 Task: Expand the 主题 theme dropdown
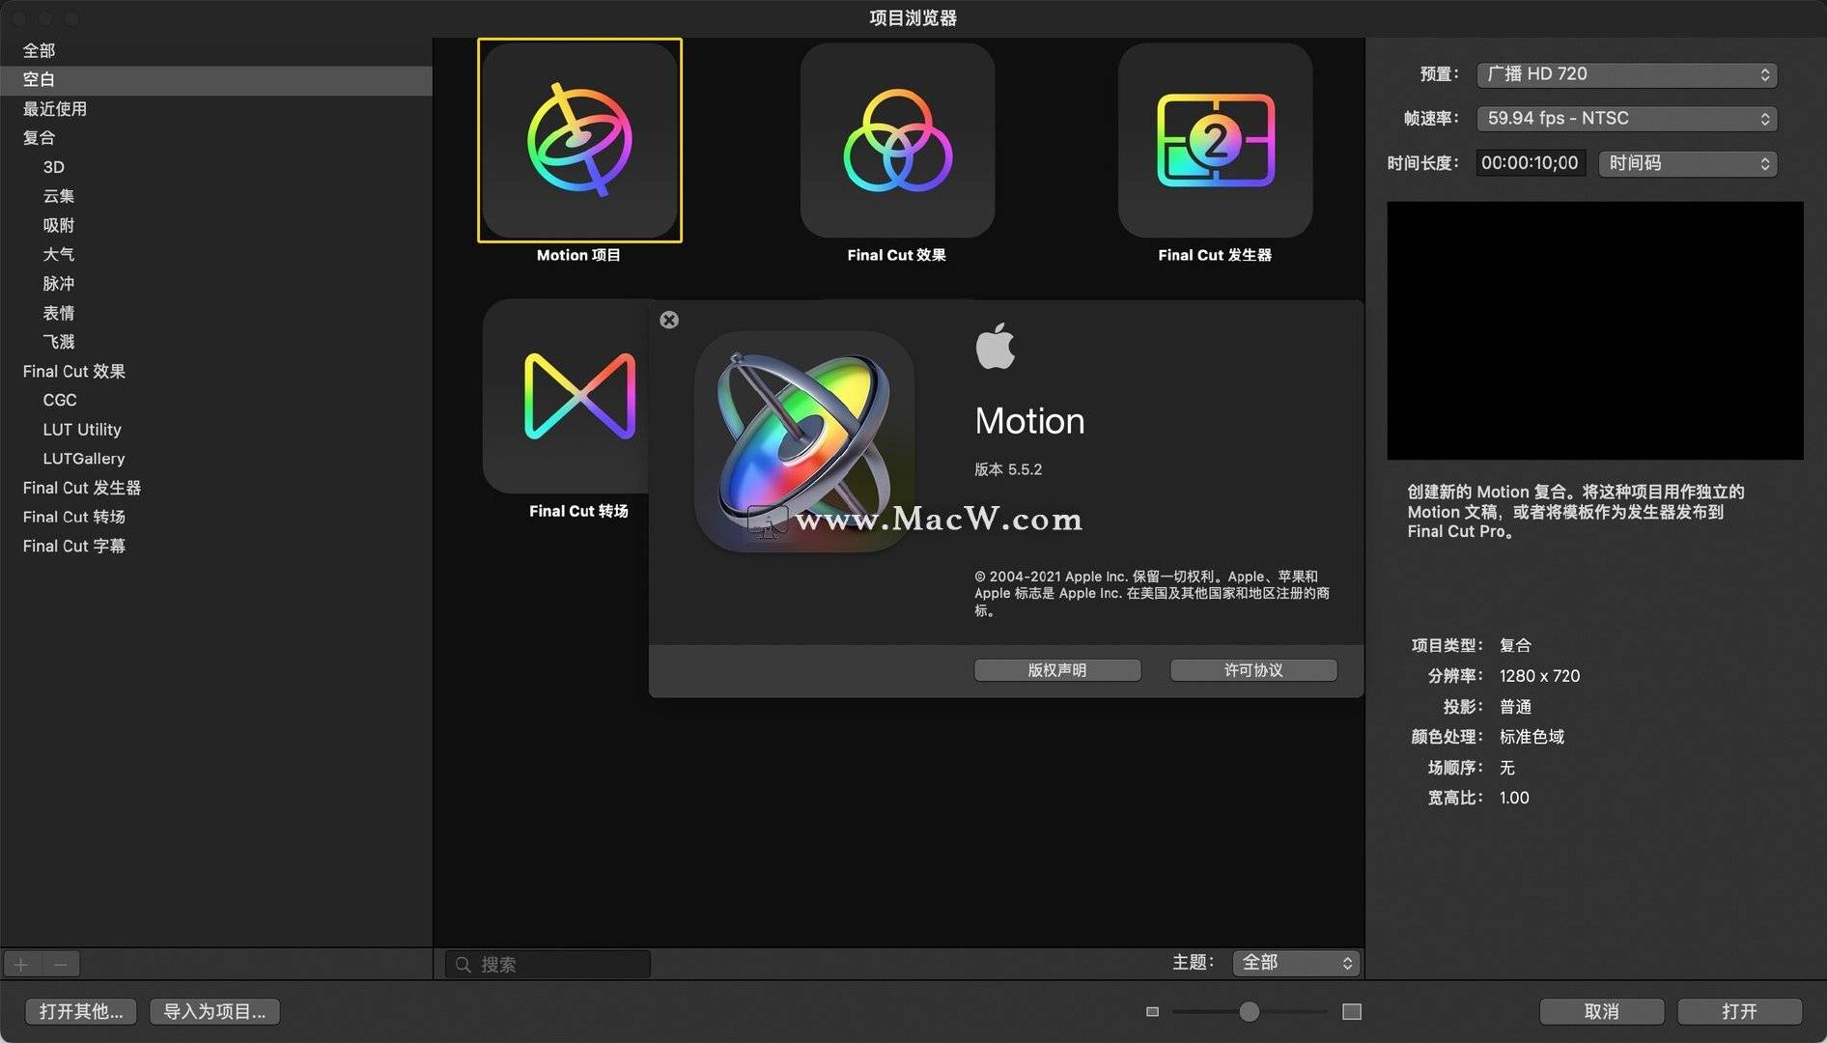[x=1296, y=963]
